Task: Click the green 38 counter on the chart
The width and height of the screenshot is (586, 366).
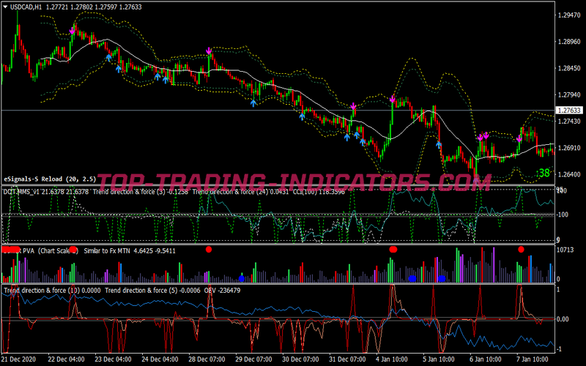Action: click(x=544, y=173)
